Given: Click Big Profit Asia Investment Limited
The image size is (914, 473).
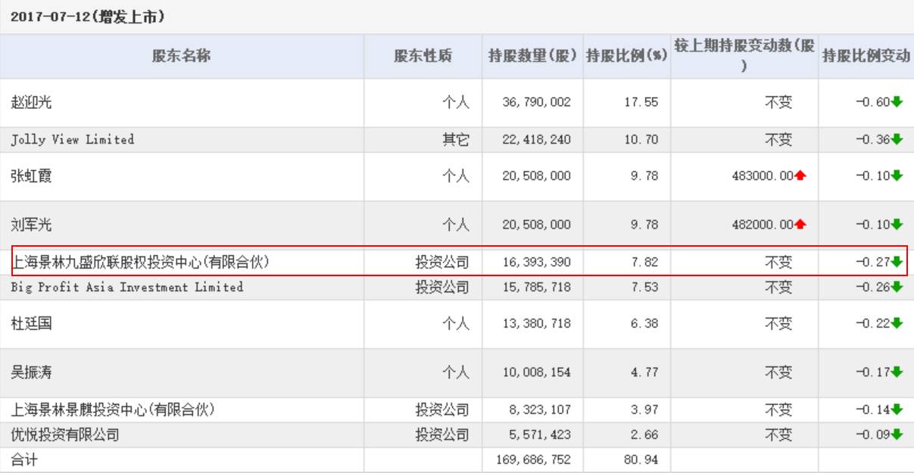Looking at the screenshot, I should pyautogui.click(x=127, y=288).
